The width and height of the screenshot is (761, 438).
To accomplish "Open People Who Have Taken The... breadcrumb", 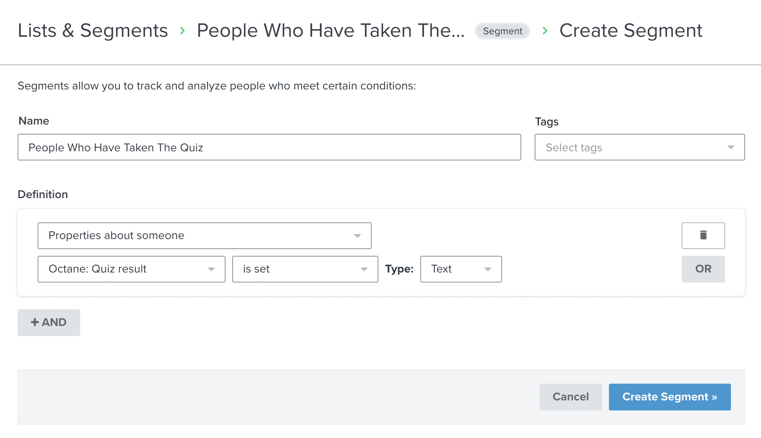I will (x=331, y=31).
